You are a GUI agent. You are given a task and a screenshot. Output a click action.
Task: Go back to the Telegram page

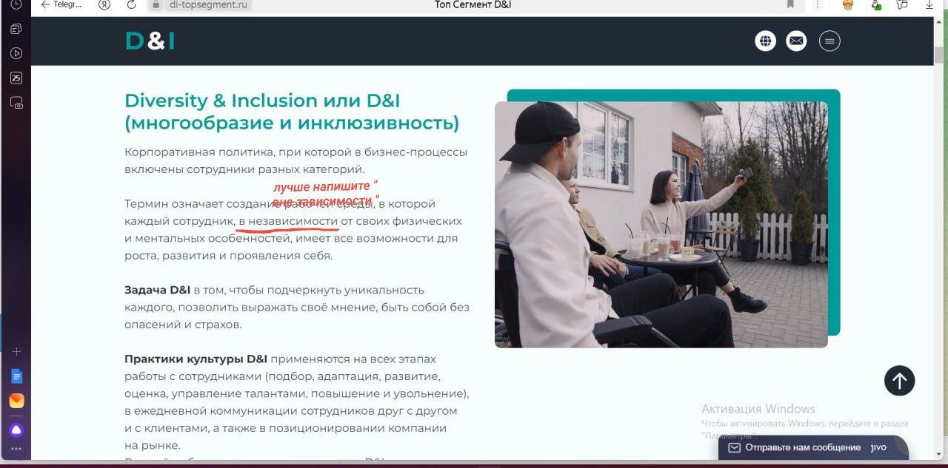point(61,4)
